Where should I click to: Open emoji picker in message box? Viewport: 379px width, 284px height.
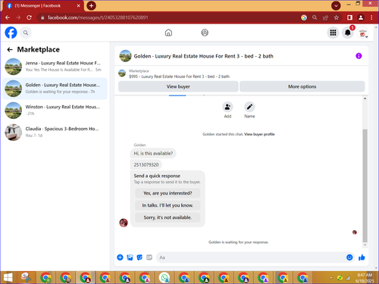[349, 257]
